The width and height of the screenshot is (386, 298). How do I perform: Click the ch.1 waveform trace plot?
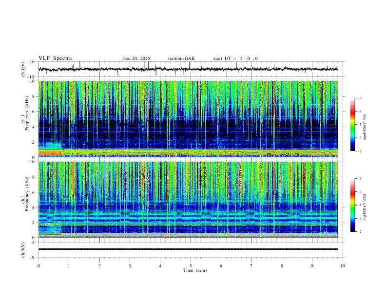(188, 69)
